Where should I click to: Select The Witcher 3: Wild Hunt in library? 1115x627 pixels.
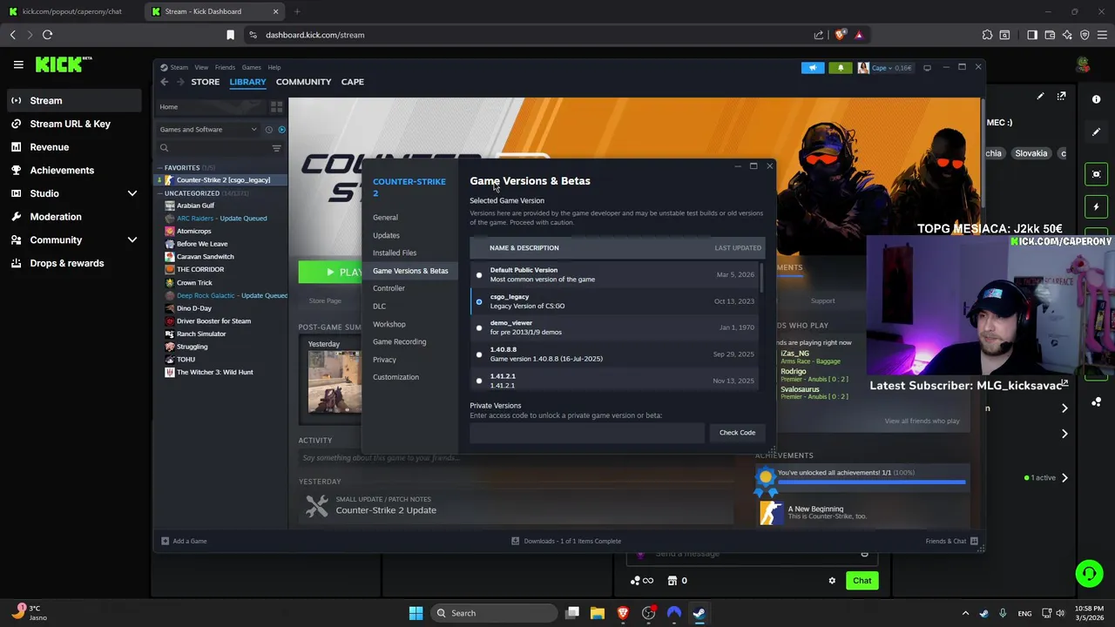pyautogui.click(x=215, y=372)
